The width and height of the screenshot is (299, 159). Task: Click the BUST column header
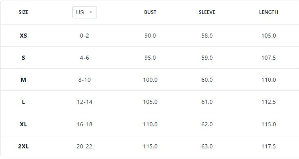[150, 12]
